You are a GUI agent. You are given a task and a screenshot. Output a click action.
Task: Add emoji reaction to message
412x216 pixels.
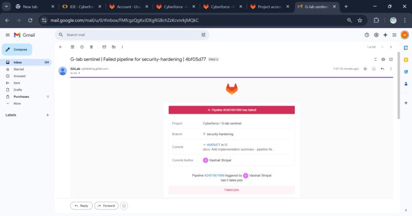point(374,69)
